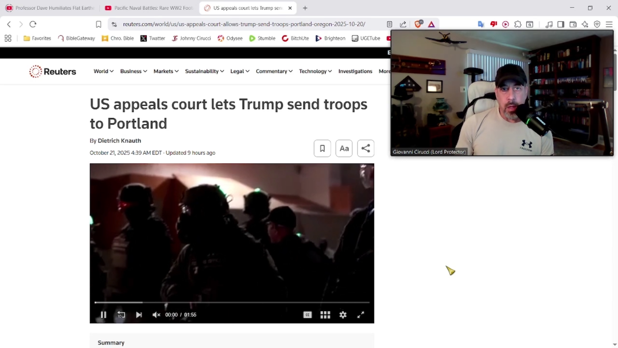Expand the Markets navigation dropdown
Image resolution: width=618 pixels, height=348 pixels.
166,71
